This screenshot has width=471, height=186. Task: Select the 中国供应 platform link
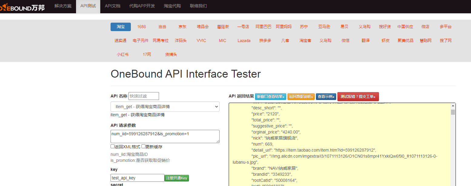[x=405, y=27]
